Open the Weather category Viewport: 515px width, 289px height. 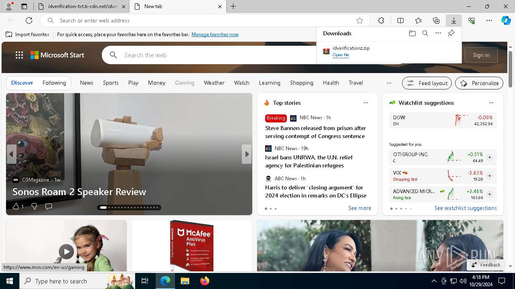click(x=214, y=83)
